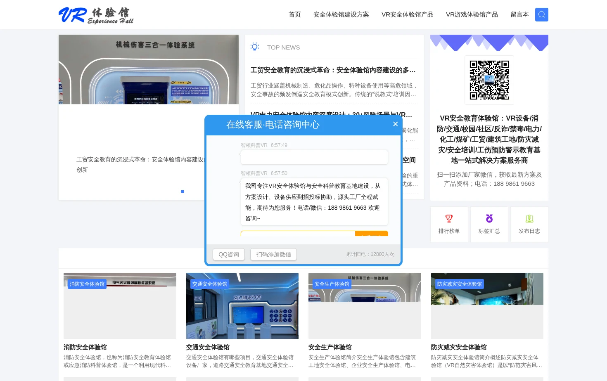This screenshot has height=381, width=607.
Task: Open the 安全生产体验馆 card title
Action: pos(330,347)
